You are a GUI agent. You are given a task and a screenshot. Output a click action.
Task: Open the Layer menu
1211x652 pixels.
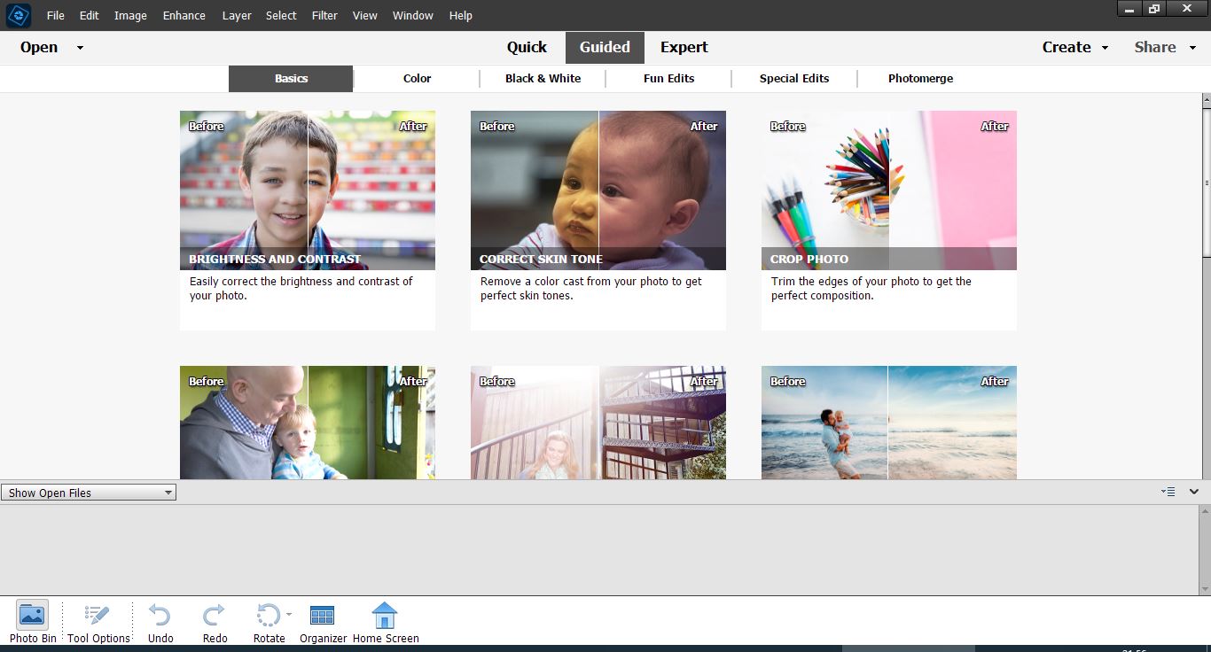click(x=237, y=15)
